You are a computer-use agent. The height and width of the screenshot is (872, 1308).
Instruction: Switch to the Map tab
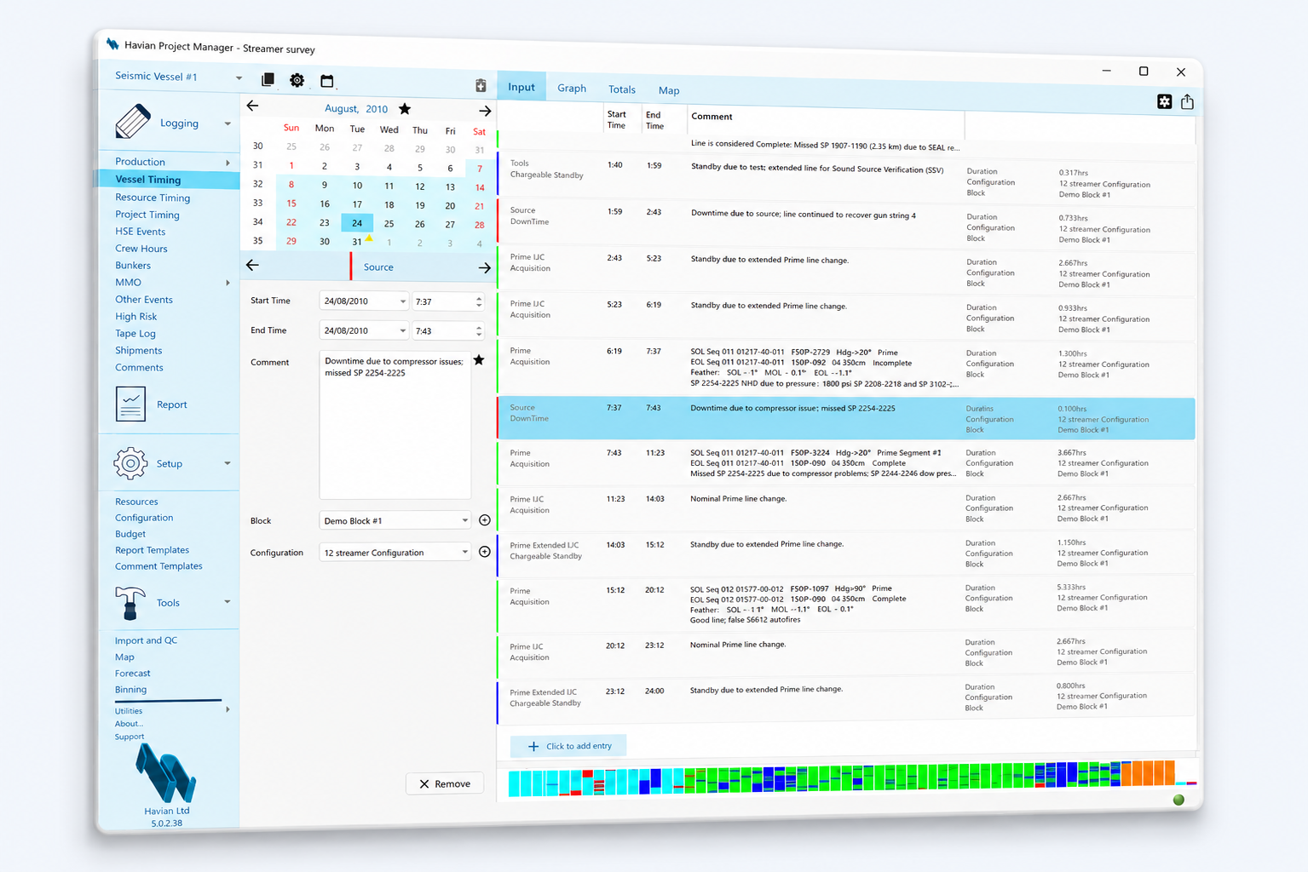669,90
